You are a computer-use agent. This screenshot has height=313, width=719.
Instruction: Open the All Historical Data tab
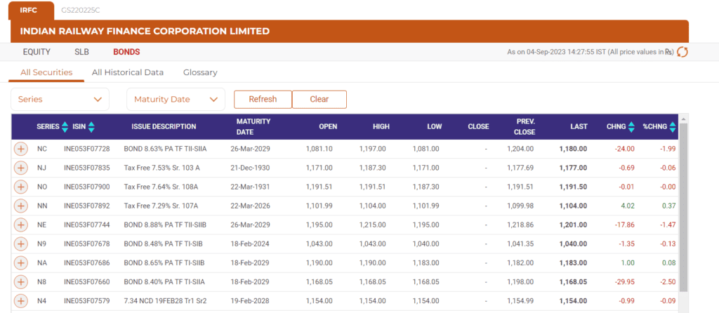tap(128, 72)
